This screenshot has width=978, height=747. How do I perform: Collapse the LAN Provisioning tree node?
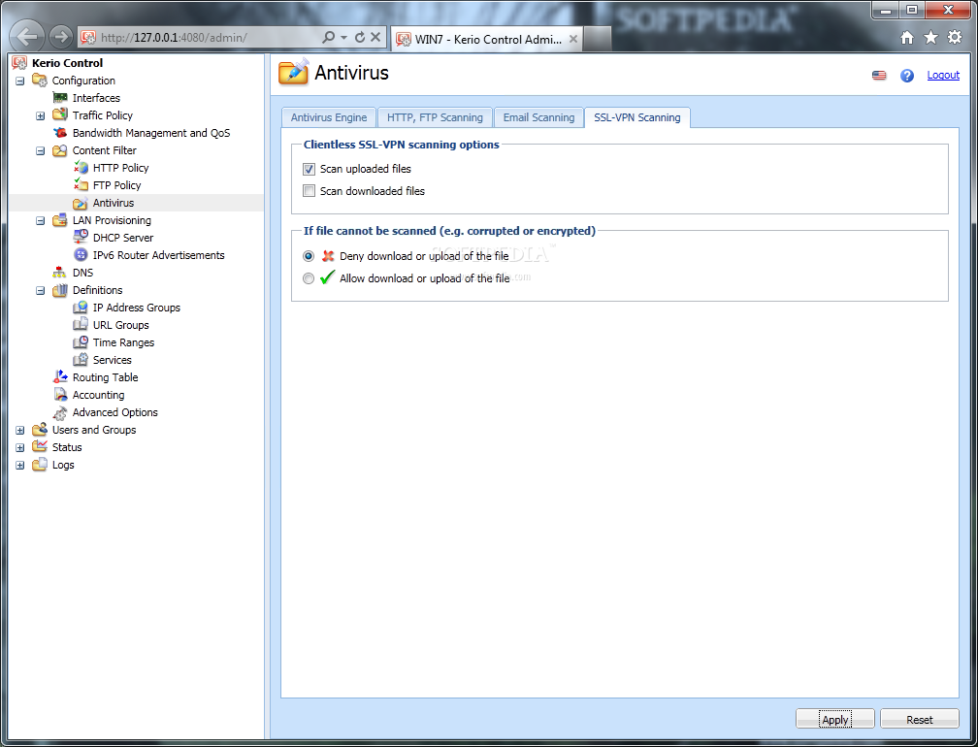point(41,221)
